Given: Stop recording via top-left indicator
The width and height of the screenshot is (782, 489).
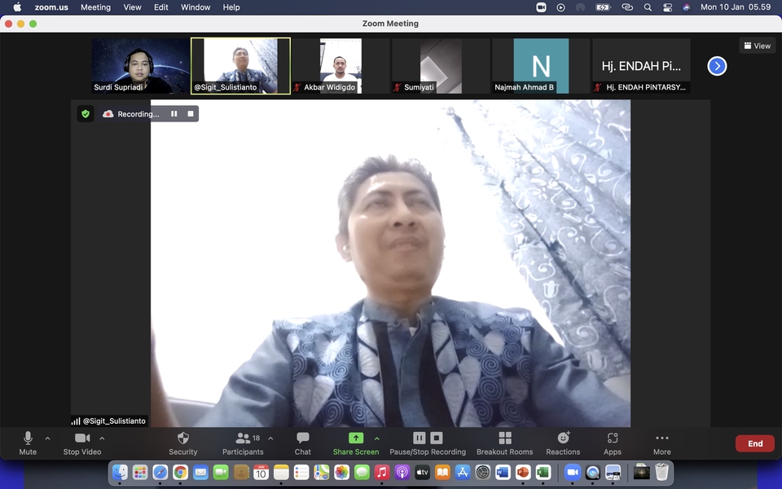Looking at the screenshot, I should click(191, 114).
